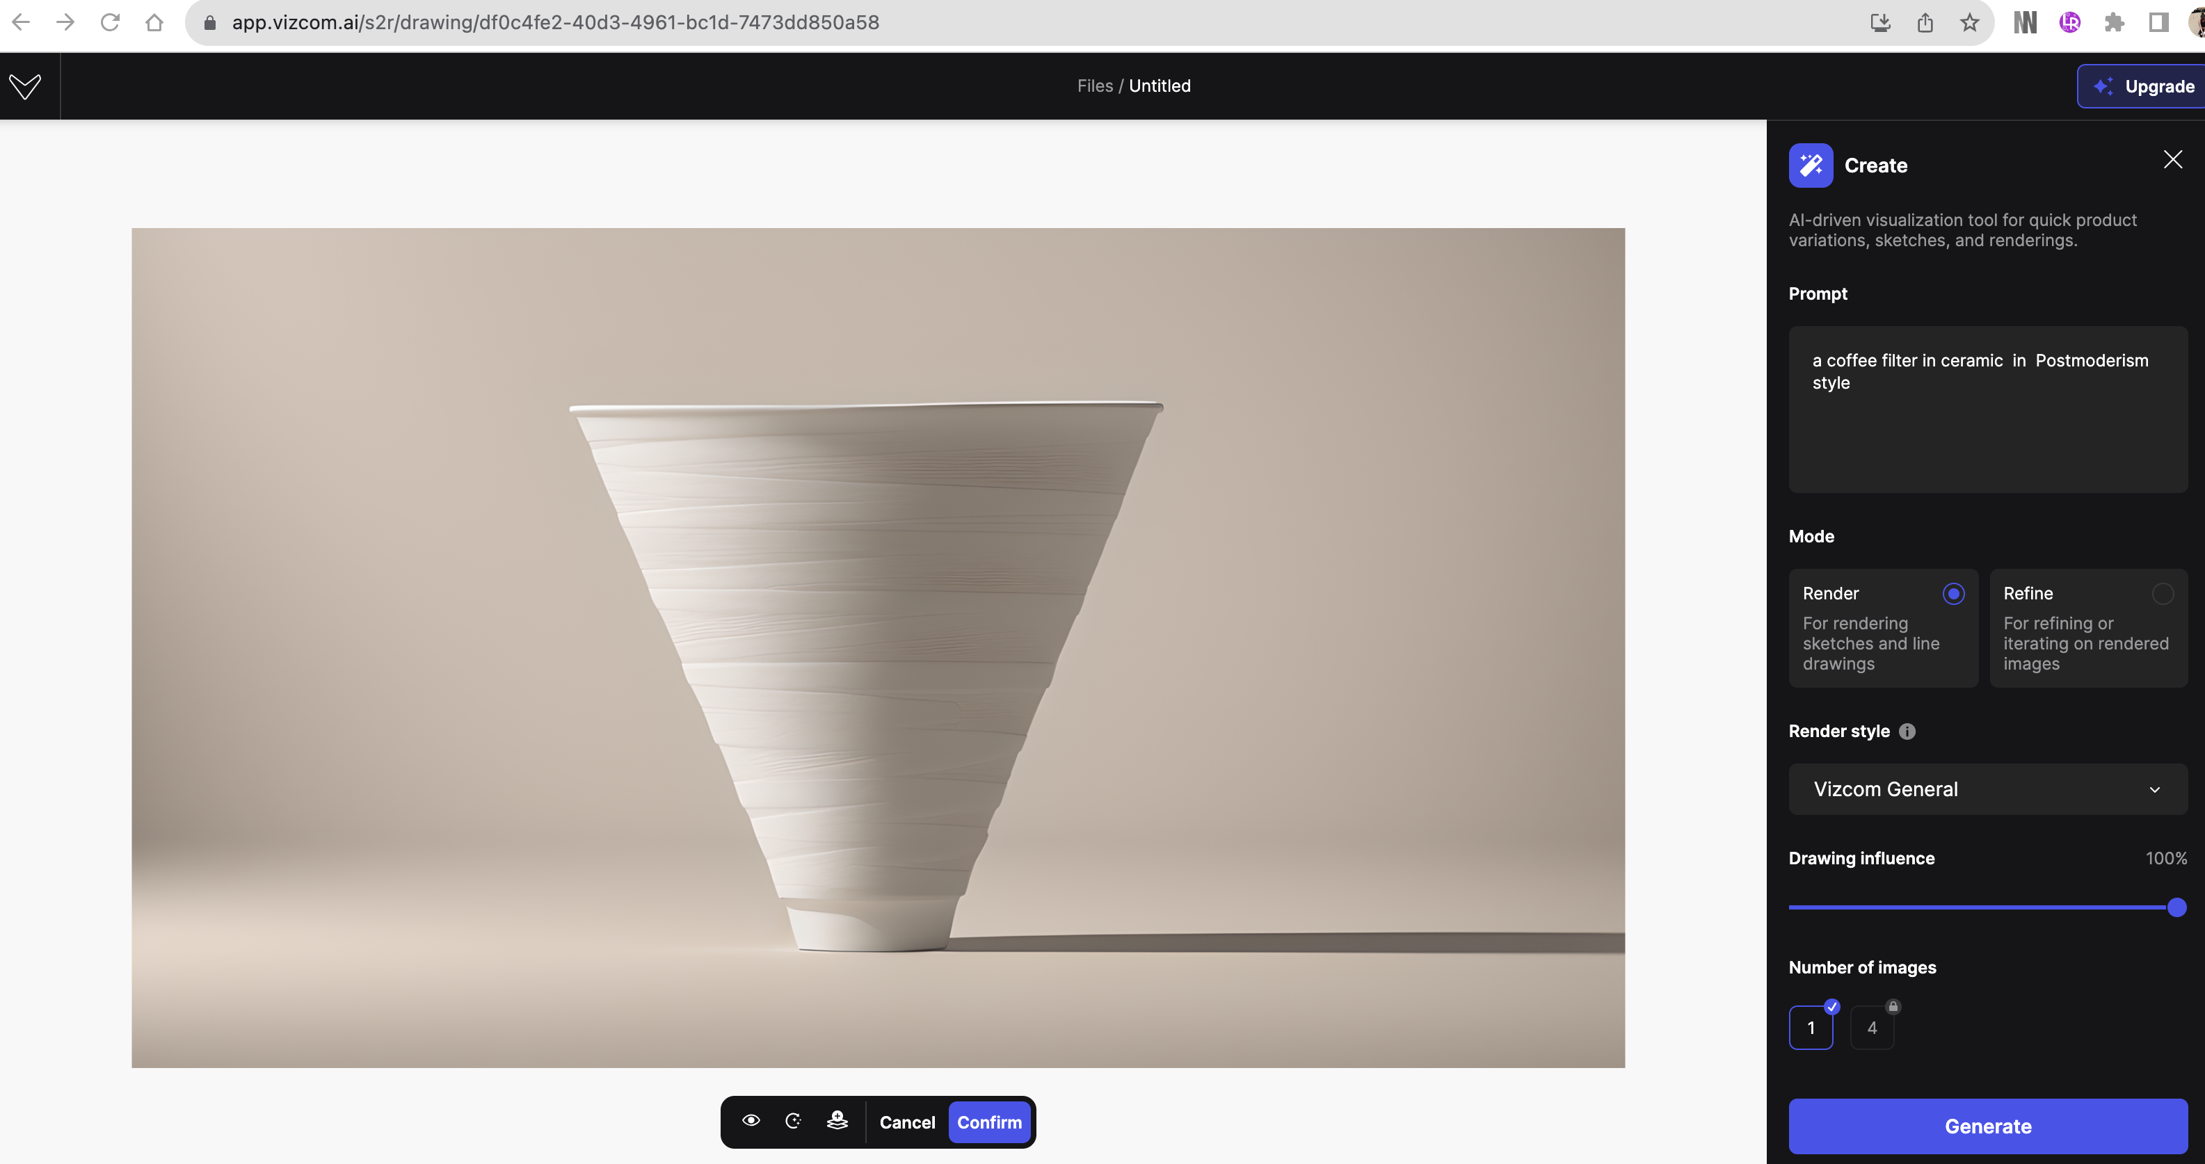Click the Untitled file name
This screenshot has height=1164, width=2205.
tap(1159, 86)
